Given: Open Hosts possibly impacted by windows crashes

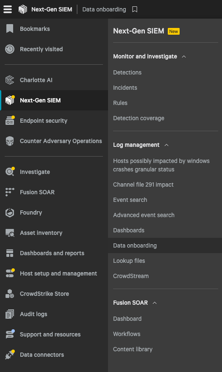Looking at the screenshot, I should (161, 165).
